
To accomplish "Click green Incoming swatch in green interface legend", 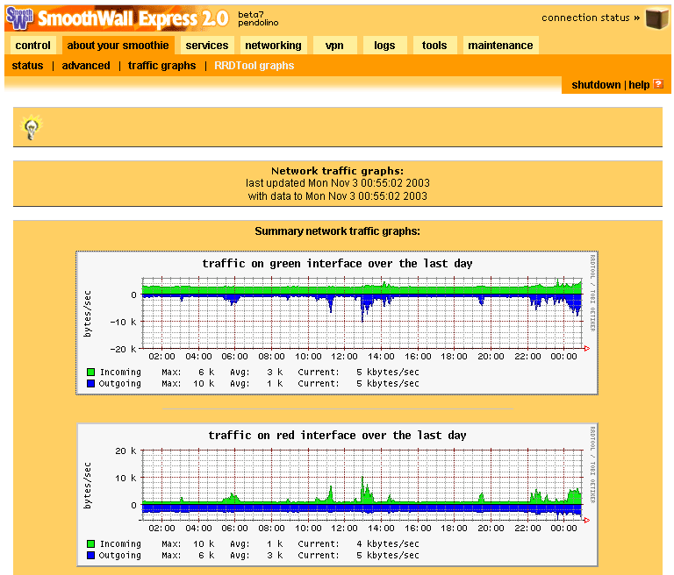I will 90,372.
